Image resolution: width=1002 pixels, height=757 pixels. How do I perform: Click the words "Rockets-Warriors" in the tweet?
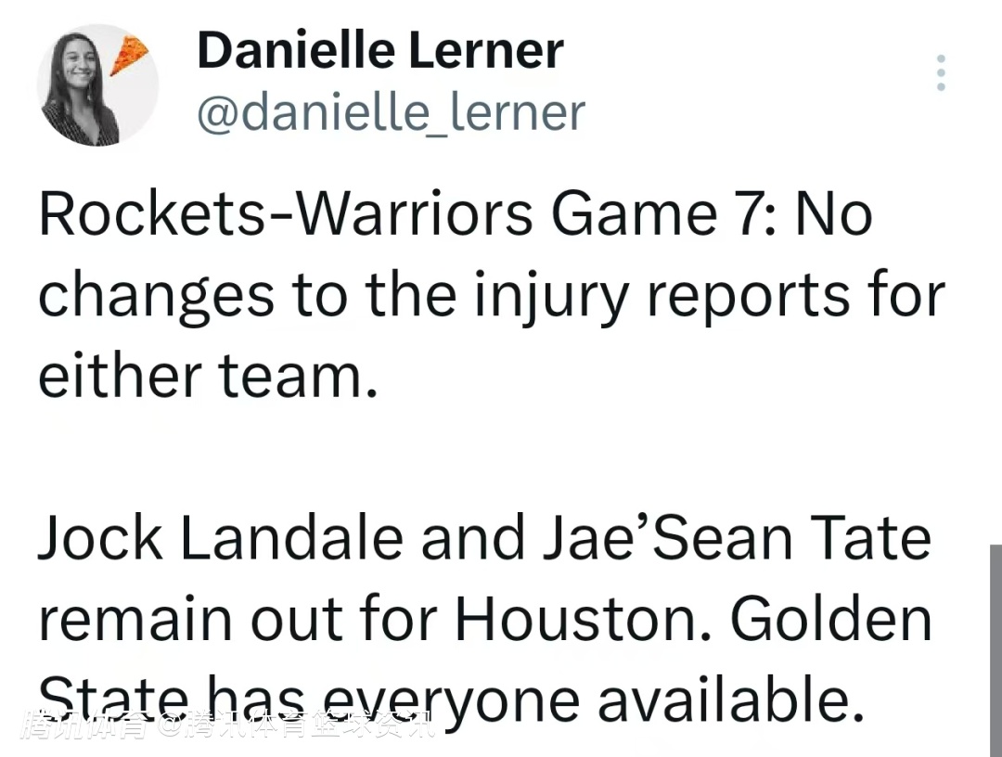tap(286, 214)
